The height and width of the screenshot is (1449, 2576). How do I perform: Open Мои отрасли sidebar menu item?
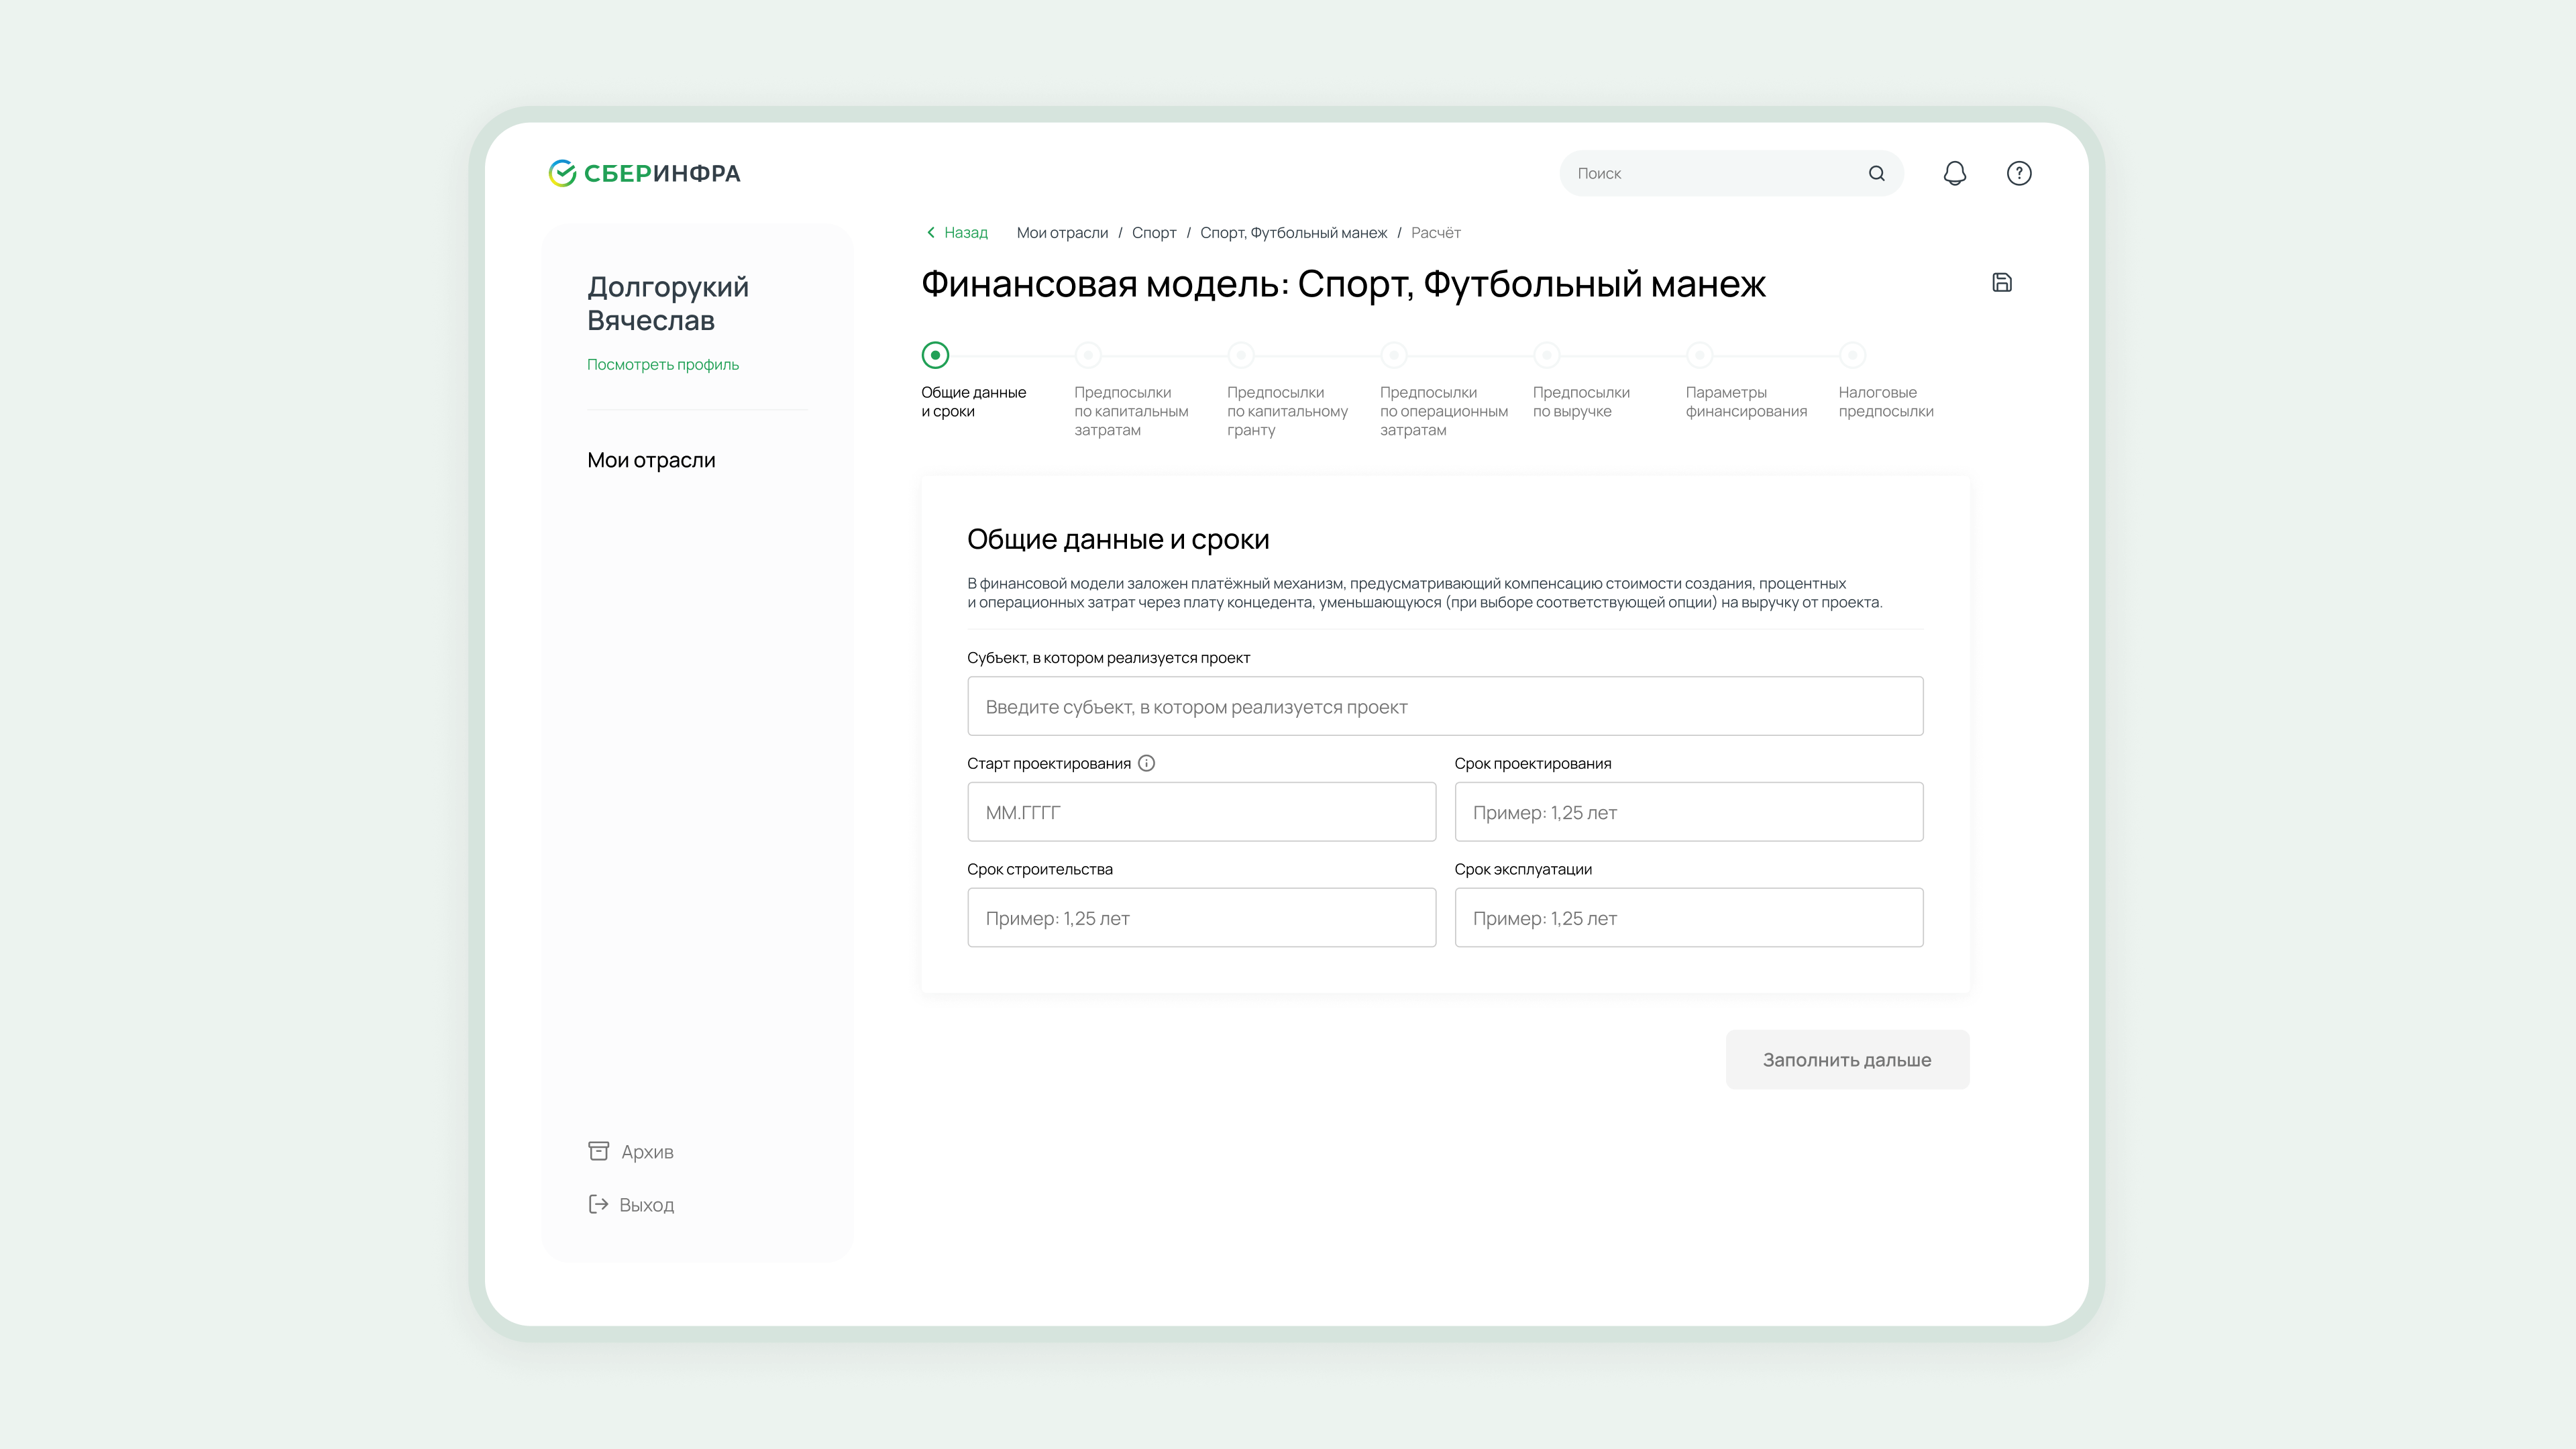651,460
